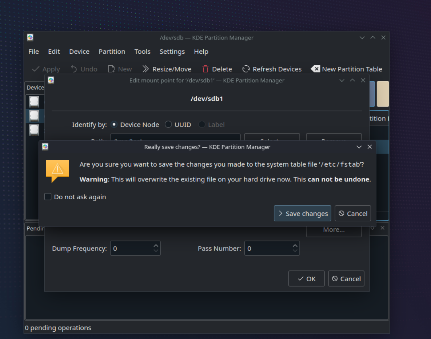Click app icon in Really save changes titlebar

pyautogui.click(x=45, y=147)
